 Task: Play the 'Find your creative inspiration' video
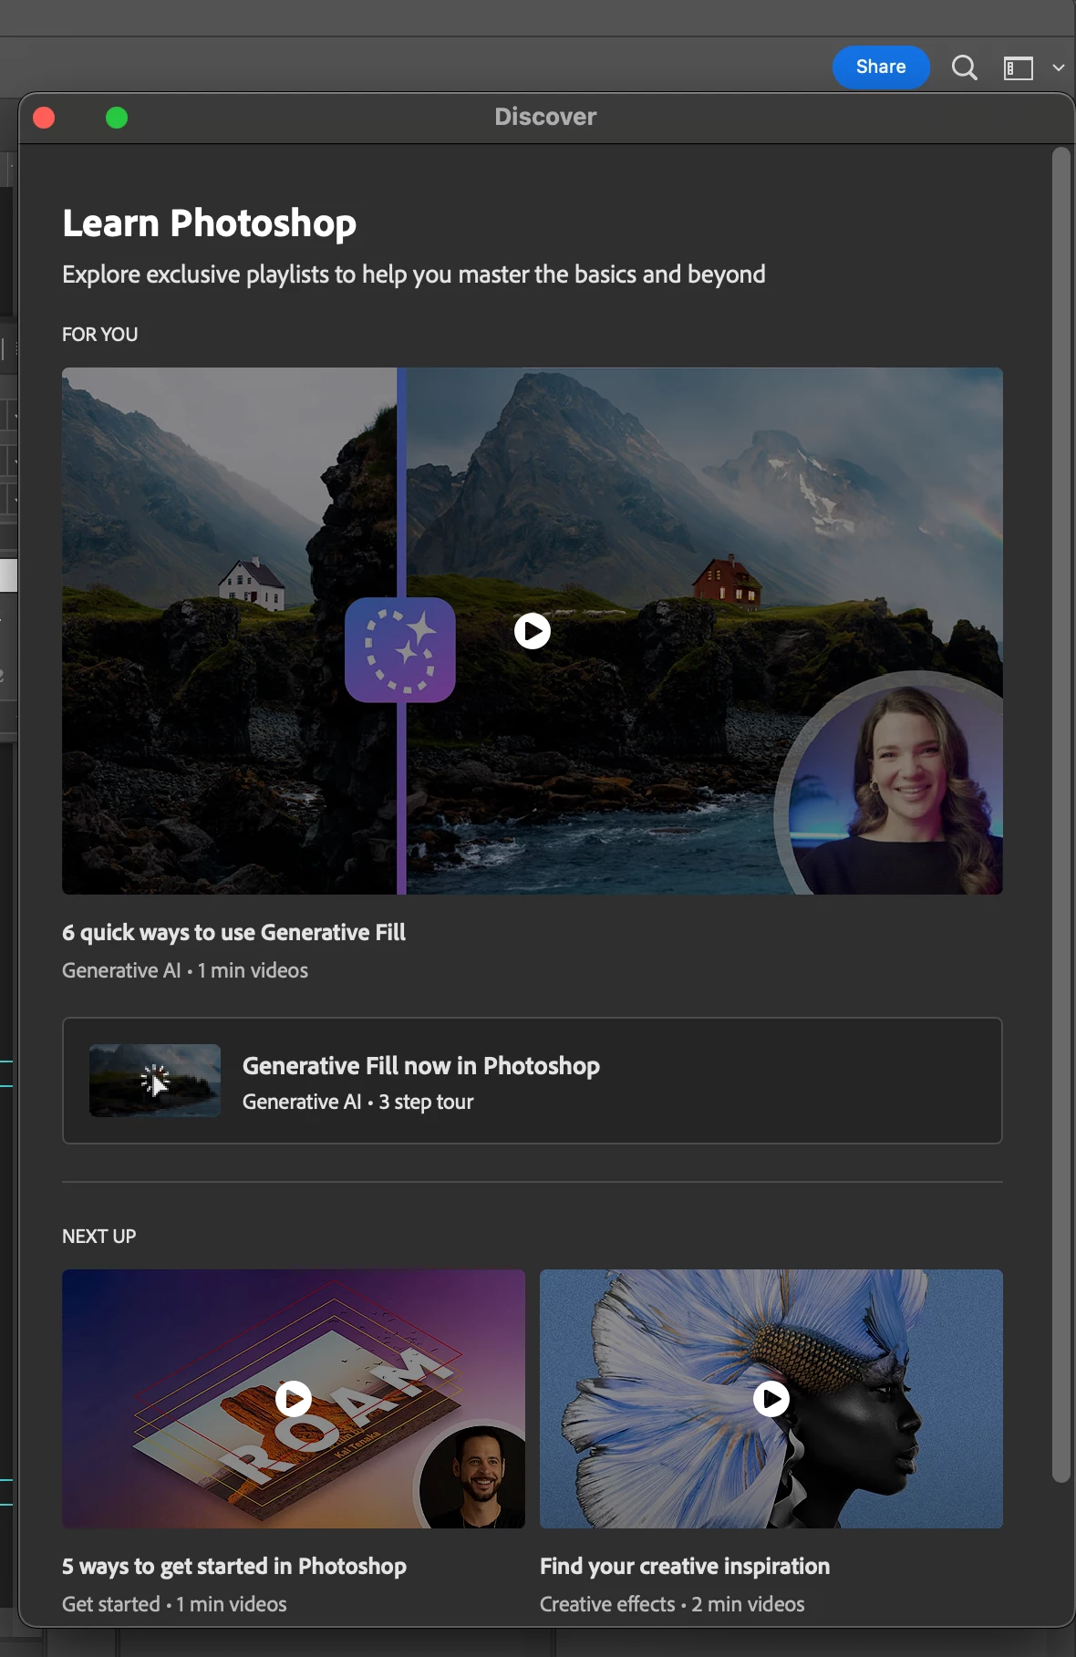[x=771, y=1398]
